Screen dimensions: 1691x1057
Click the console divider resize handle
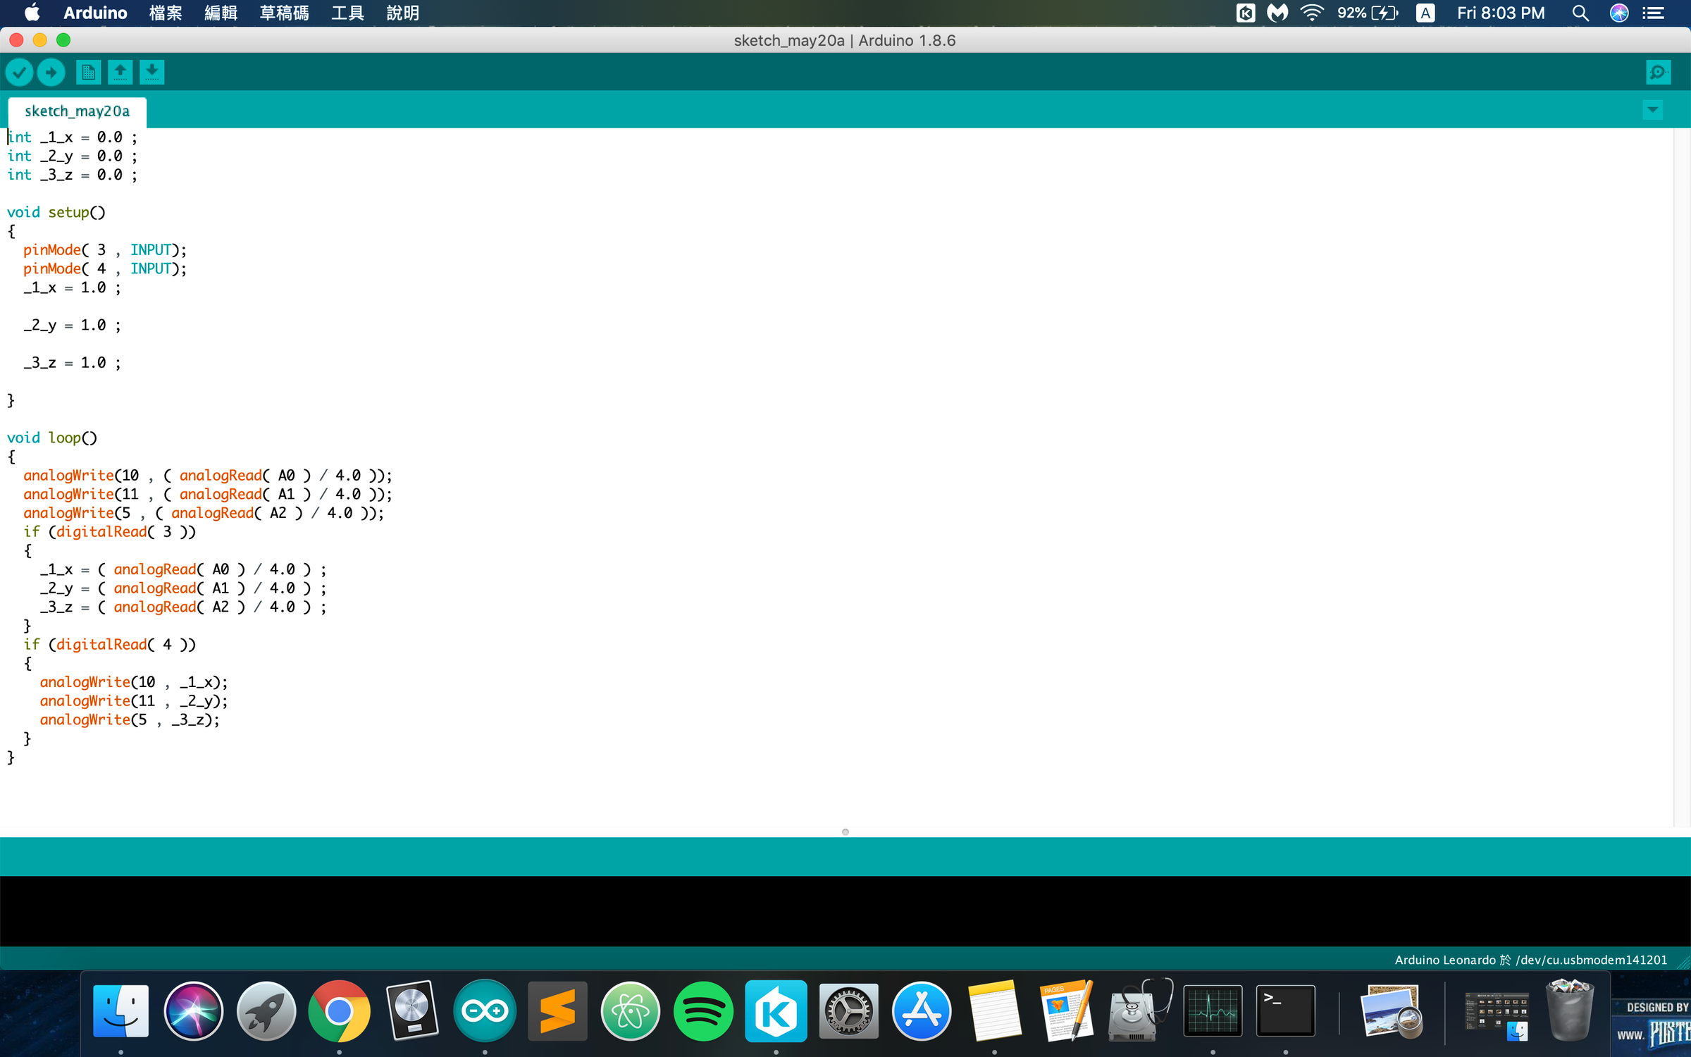(845, 832)
